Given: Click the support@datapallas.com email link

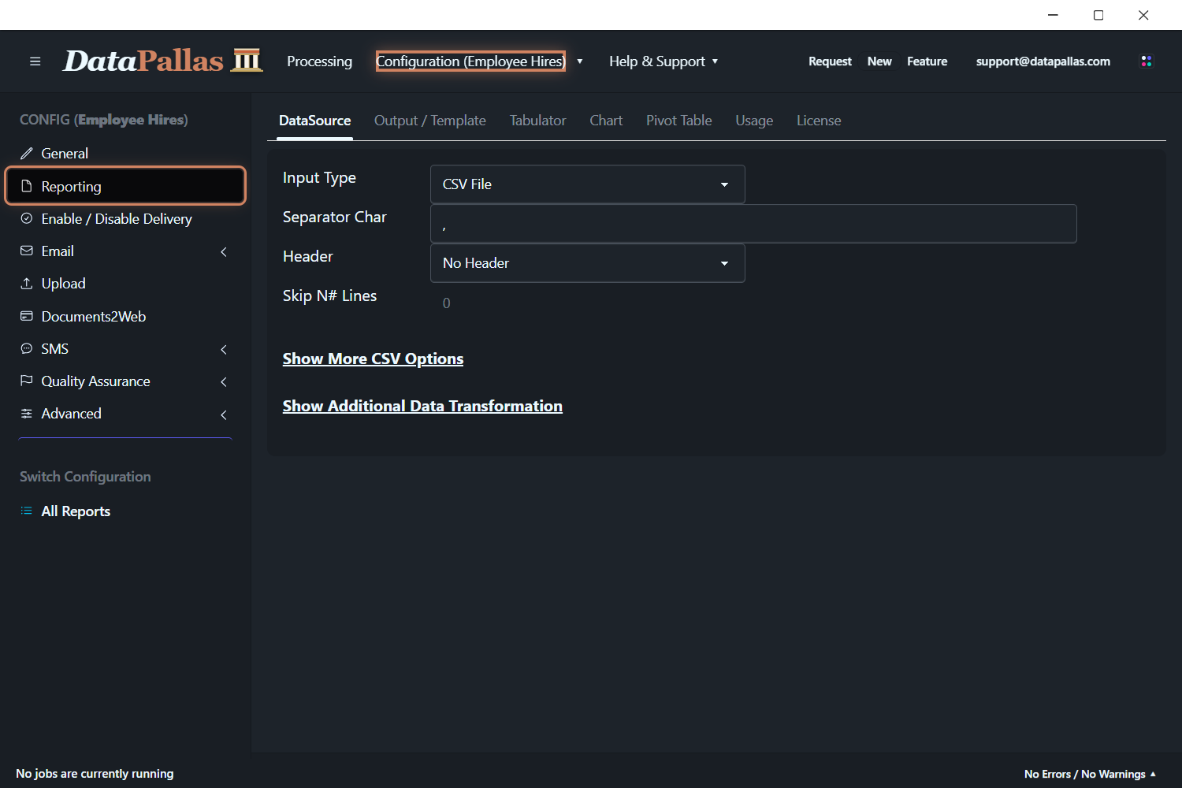Looking at the screenshot, I should [x=1043, y=61].
